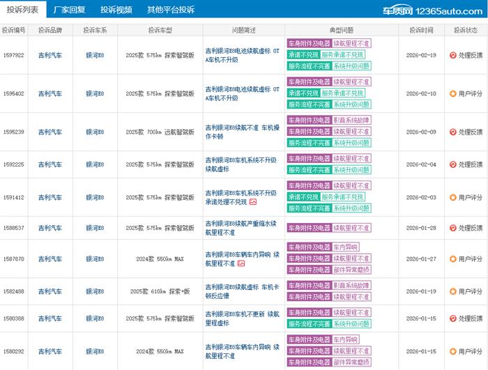Click the 投诉时间 column header
The width and height of the screenshot is (488, 370).
(x=420, y=31)
